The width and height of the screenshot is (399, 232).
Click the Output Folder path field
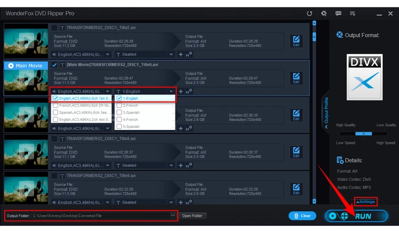[x=100, y=215]
